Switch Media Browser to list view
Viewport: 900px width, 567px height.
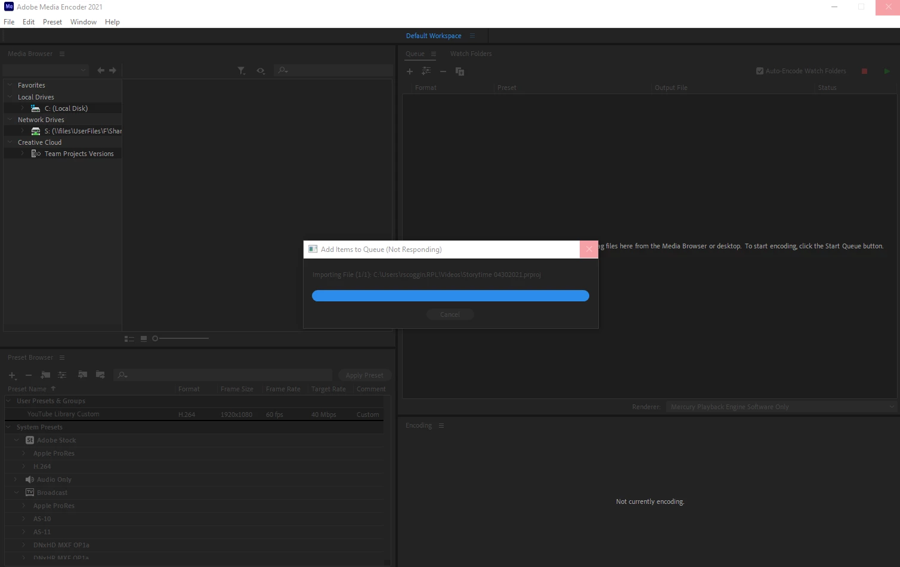[x=129, y=339]
